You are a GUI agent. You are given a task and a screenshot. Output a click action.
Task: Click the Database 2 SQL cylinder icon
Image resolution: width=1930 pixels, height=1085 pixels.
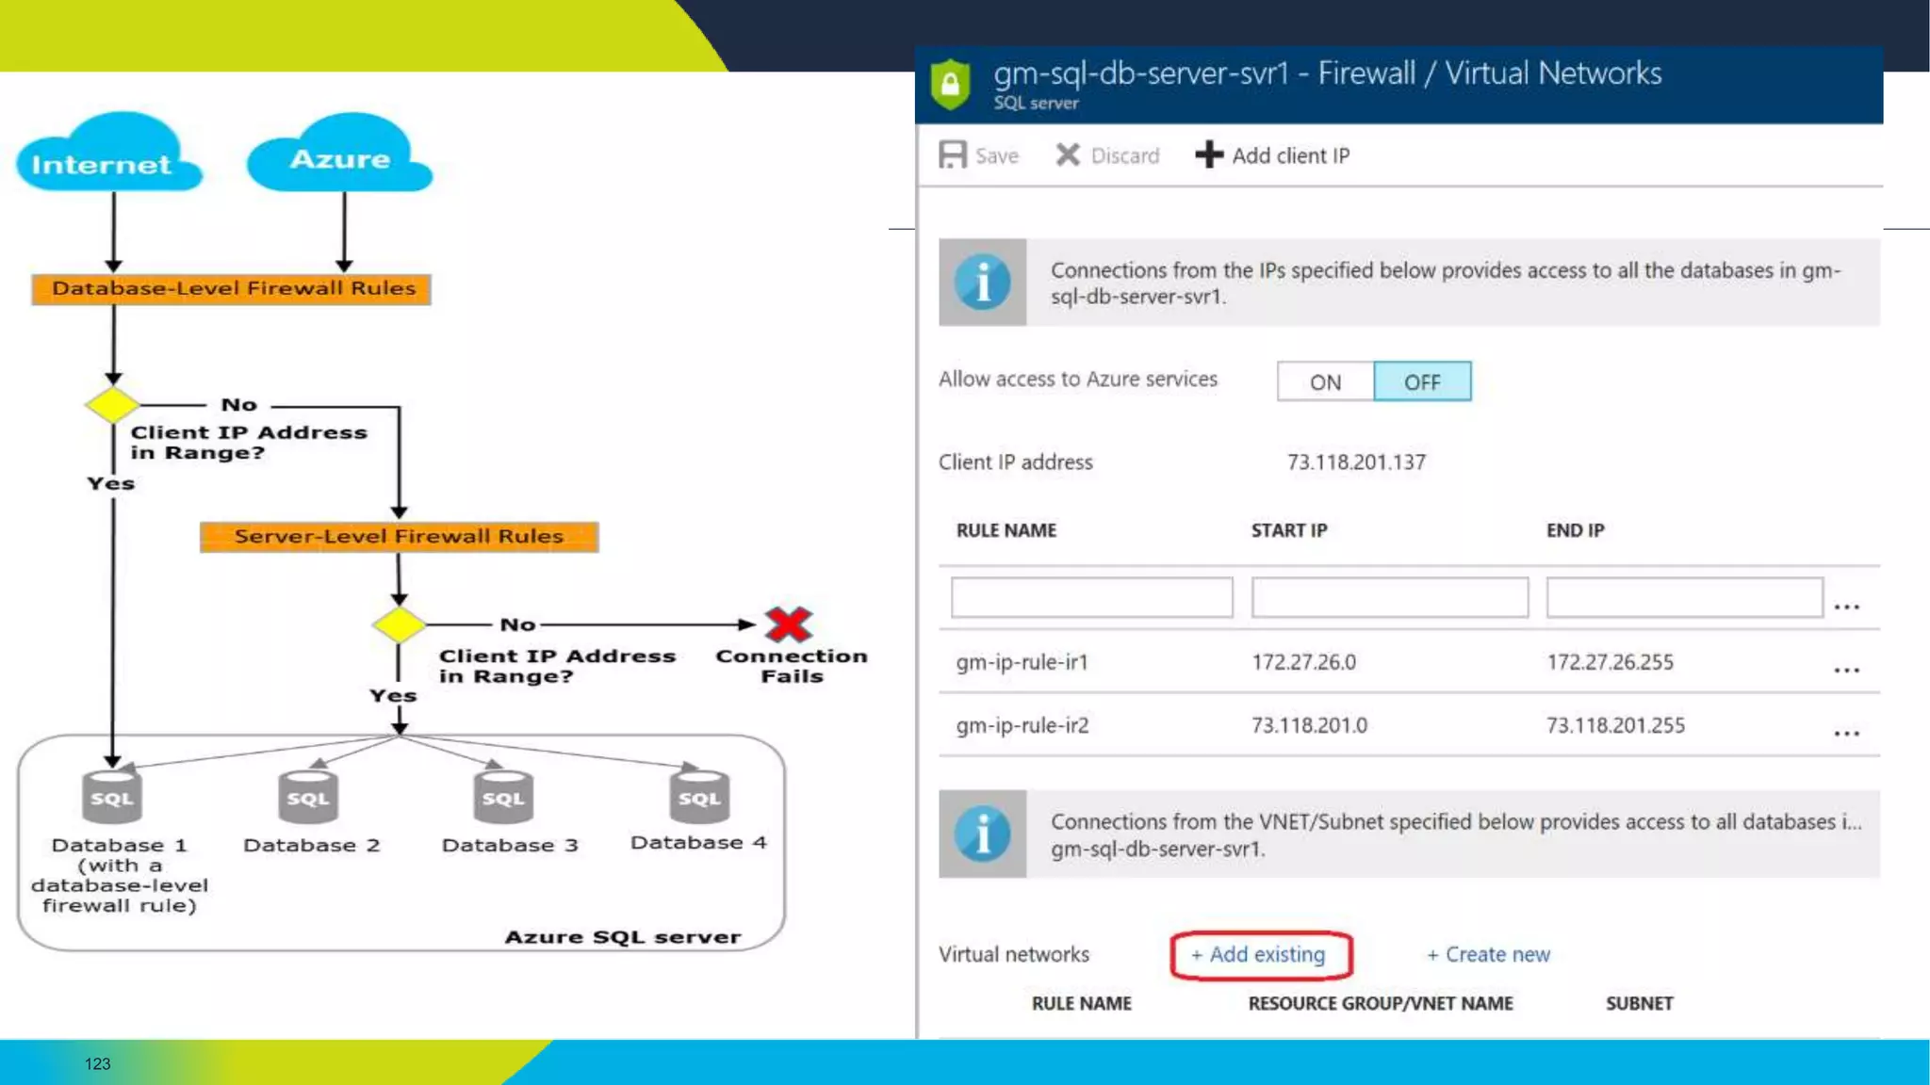pyautogui.click(x=308, y=797)
